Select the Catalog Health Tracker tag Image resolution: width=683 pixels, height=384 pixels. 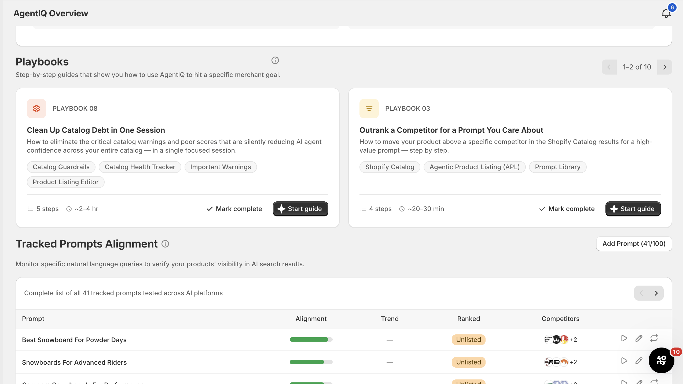[140, 167]
